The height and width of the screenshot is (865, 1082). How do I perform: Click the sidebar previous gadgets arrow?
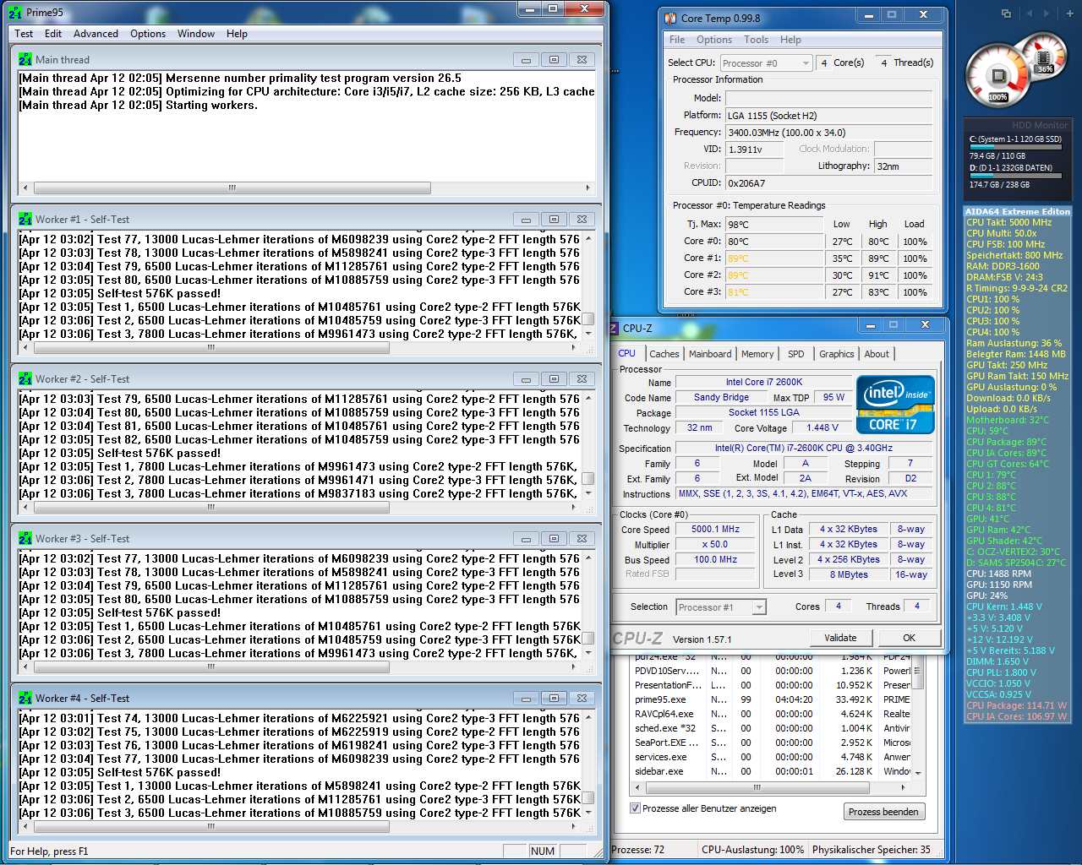tap(1029, 14)
